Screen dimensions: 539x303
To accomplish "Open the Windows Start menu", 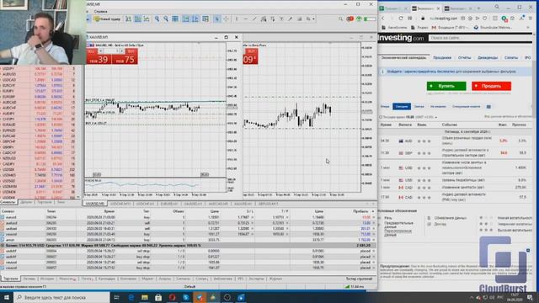I will pos(7,297).
